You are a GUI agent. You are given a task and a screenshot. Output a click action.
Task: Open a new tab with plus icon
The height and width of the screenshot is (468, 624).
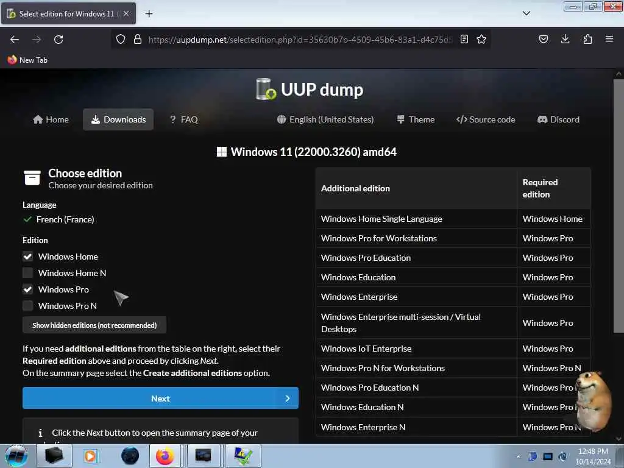[149, 14]
